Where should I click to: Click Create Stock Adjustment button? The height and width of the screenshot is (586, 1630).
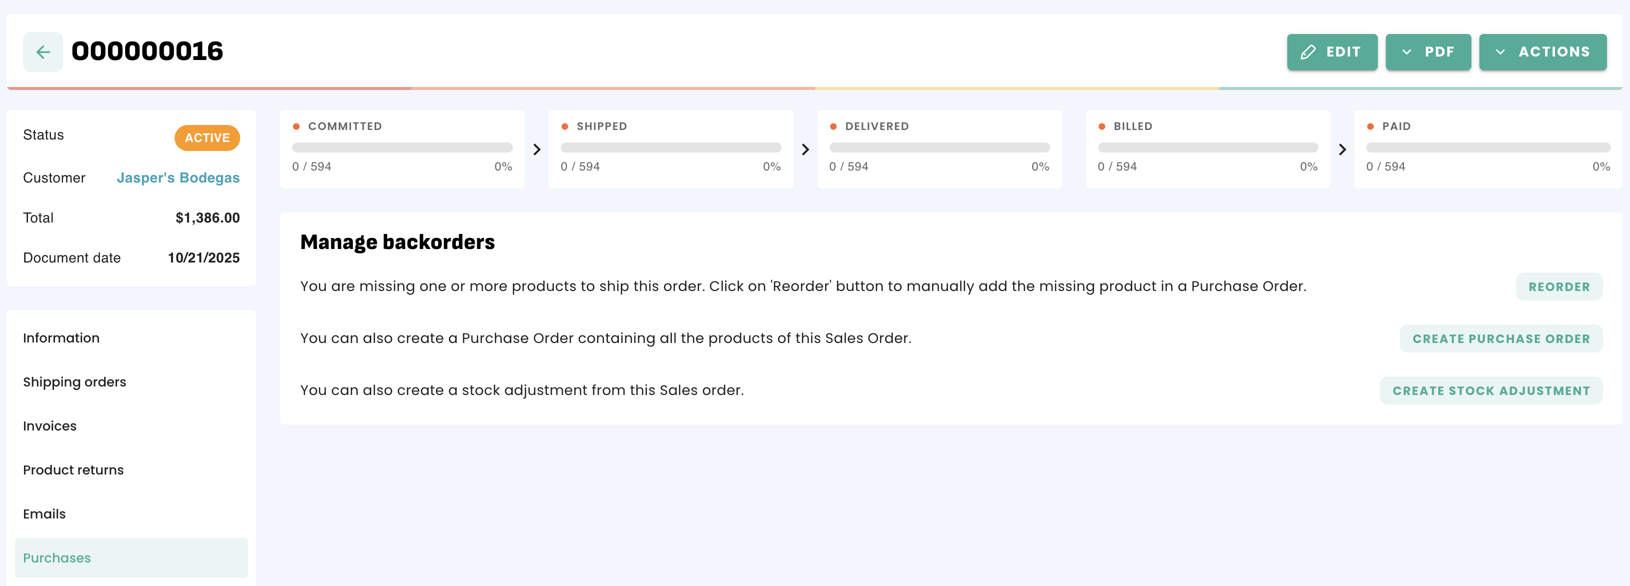coord(1490,390)
